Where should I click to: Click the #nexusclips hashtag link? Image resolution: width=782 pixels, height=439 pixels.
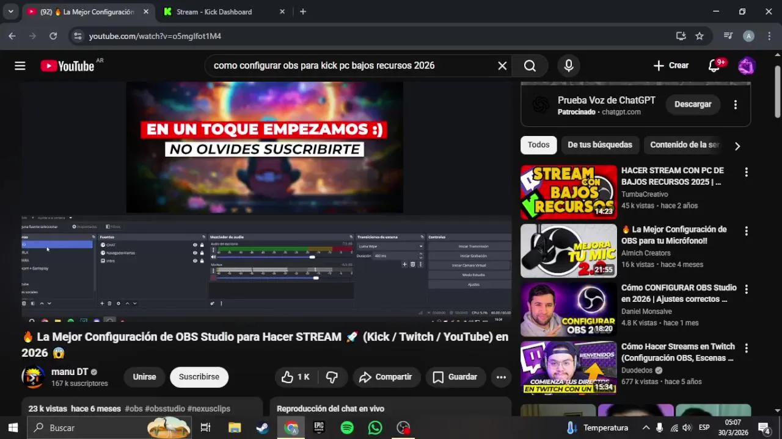pyautogui.click(x=209, y=409)
